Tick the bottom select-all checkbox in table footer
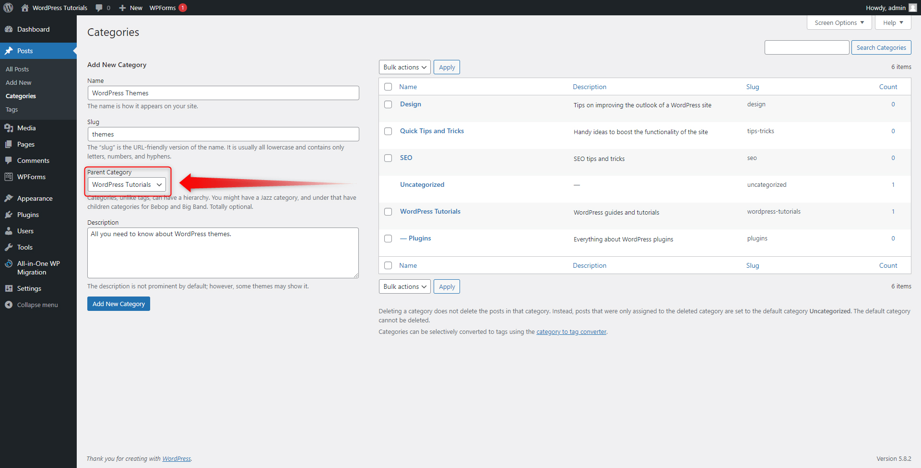 coord(388,265)
